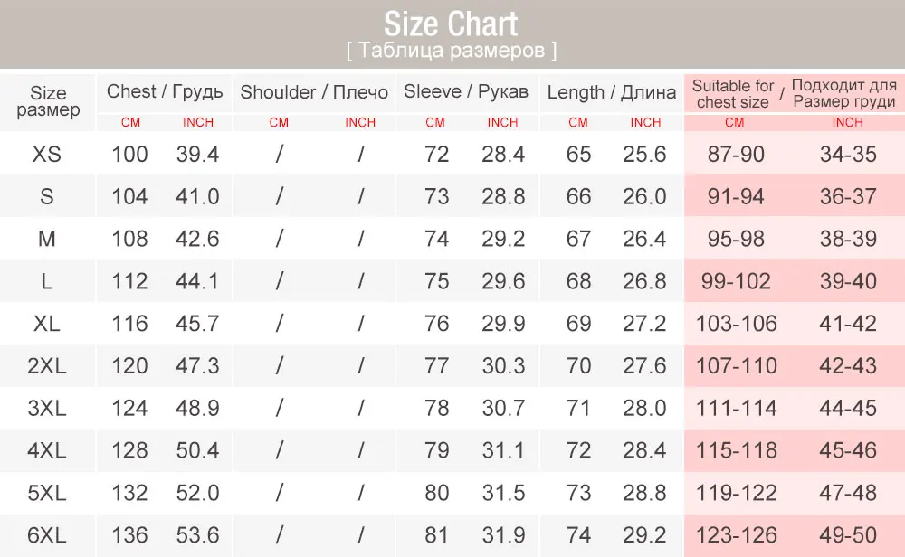This screenshot has width=905, height=557.
Task: Click the Length / Длина header
Action: 612,92
